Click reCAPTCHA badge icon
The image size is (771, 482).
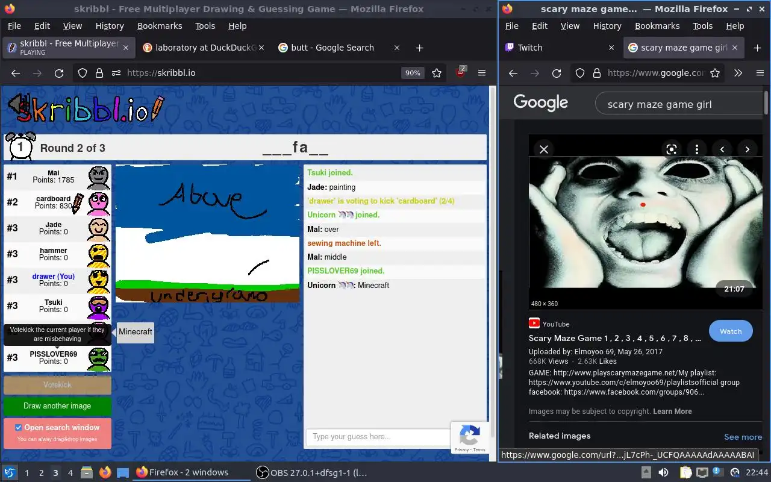[x=469, y=437]
